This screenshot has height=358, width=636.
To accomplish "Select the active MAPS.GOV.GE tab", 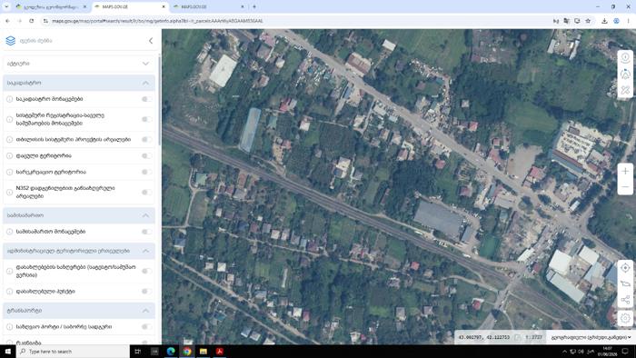I will (130, 7).
